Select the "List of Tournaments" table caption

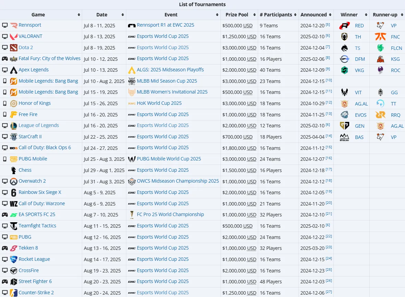tap(202, 4)
